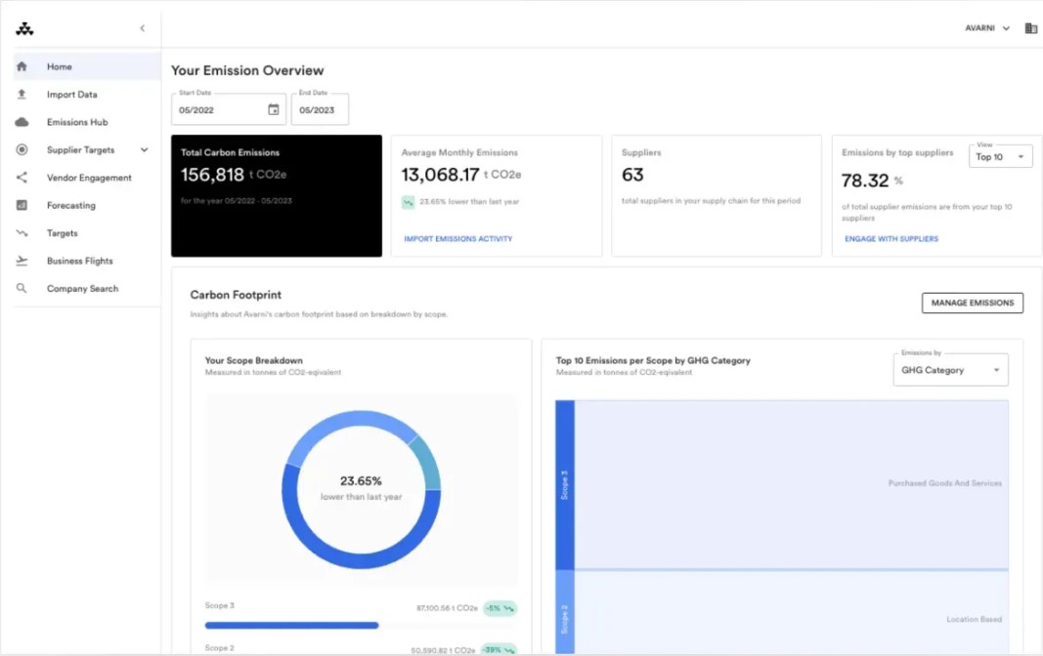
Task: Open the AVARNI account dropdown
Action: pyautogui.click(x=987, y=28)
